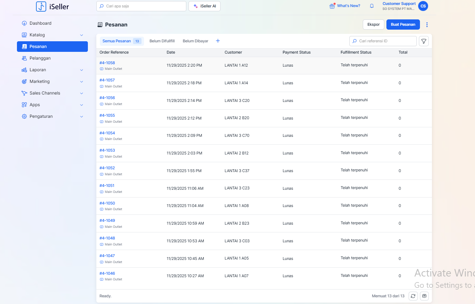Click the notes icon in table footer
Image resolution: width=475 pixels, height=304 pixels.
pos(424,296)
